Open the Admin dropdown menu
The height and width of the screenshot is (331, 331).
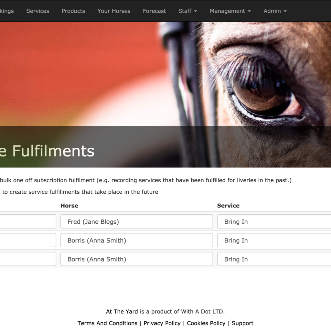(x=275, y=11)
